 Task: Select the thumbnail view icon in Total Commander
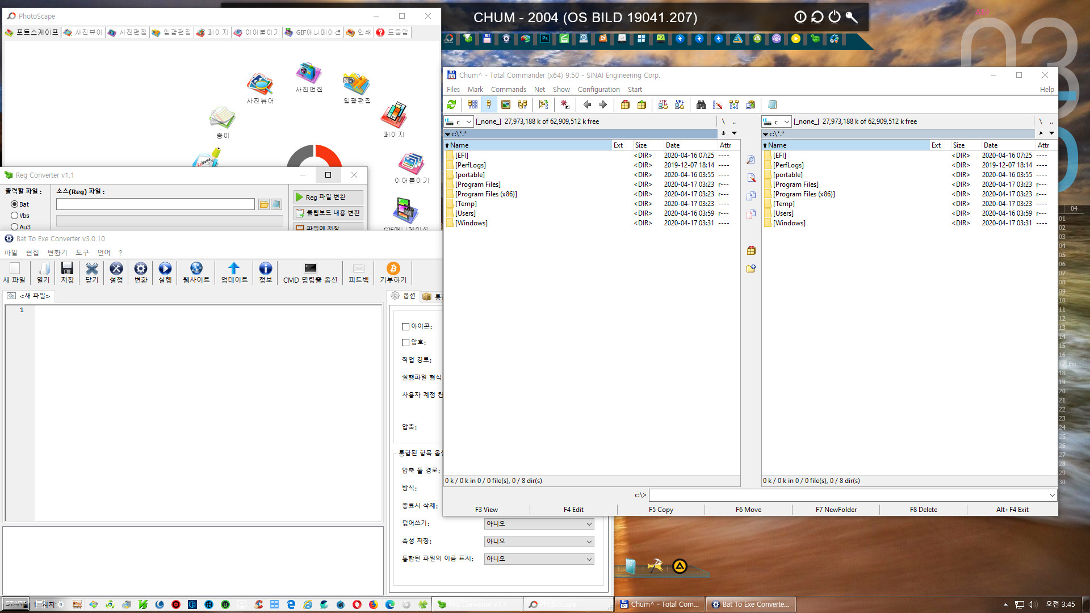(x=506, y=104)
